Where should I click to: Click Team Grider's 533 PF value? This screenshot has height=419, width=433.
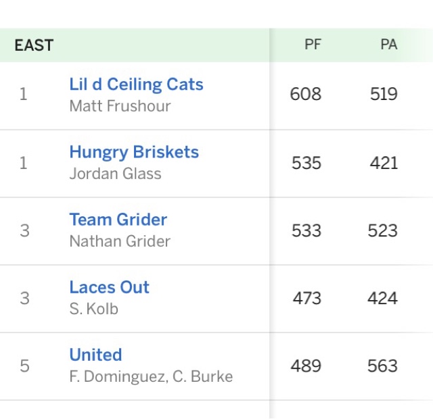(x=306, y=230)
